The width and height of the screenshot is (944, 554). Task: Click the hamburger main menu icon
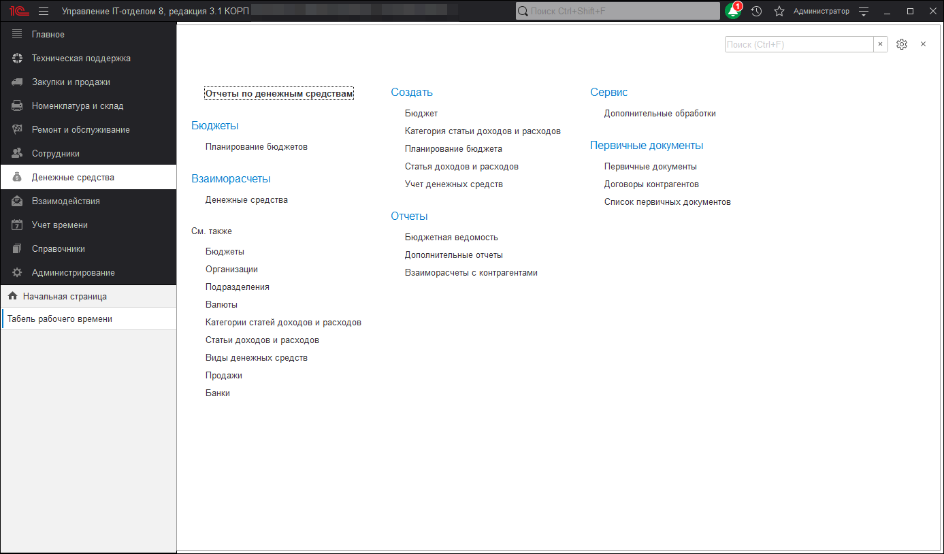44,11
